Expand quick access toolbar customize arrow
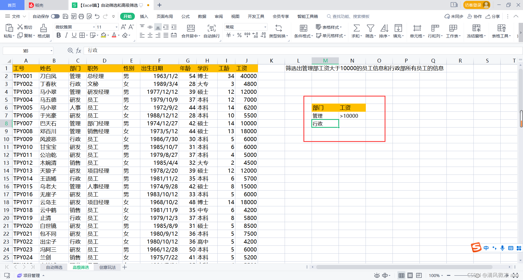The width and height of the screenshot is (523, 280). click(x=113, y=16)
